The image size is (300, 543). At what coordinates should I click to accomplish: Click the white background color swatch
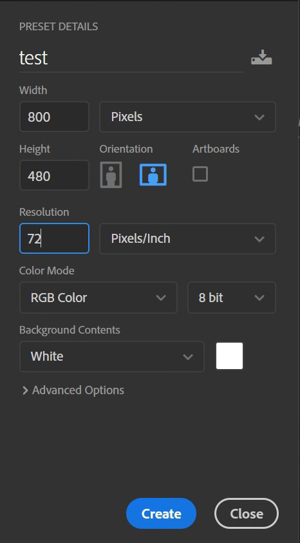click(x=229, y=356)
